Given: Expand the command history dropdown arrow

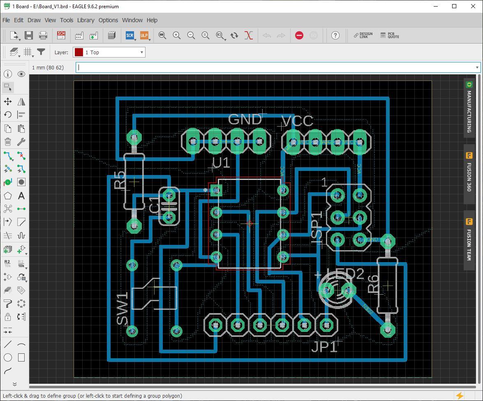Looking at the screenshot, I should tap(477, 67).
